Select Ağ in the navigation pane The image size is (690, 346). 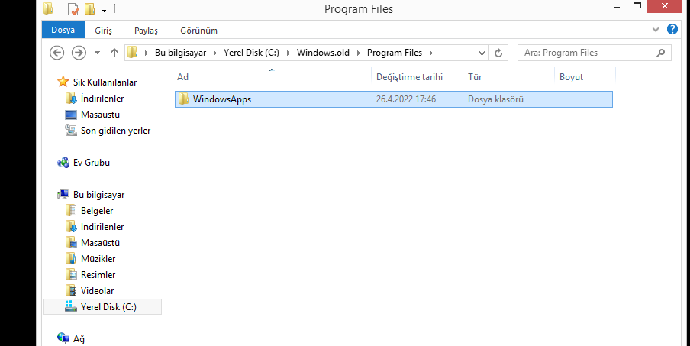click(x=79, y=339)
